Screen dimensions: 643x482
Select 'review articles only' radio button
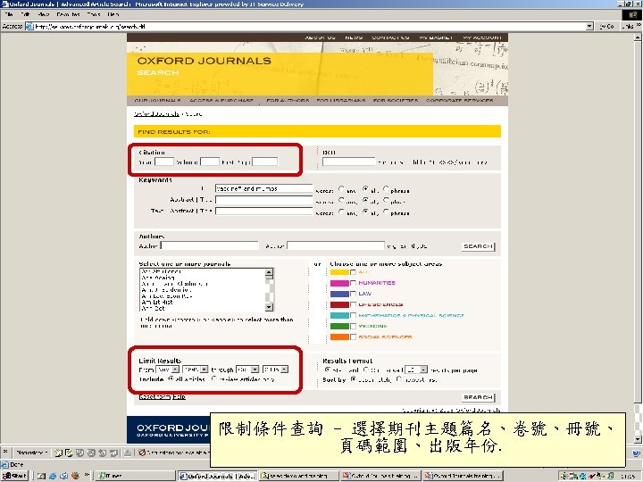214,379
